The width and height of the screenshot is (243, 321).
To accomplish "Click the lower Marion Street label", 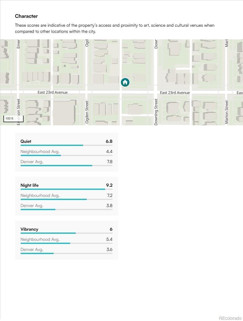I will (227, 112).
